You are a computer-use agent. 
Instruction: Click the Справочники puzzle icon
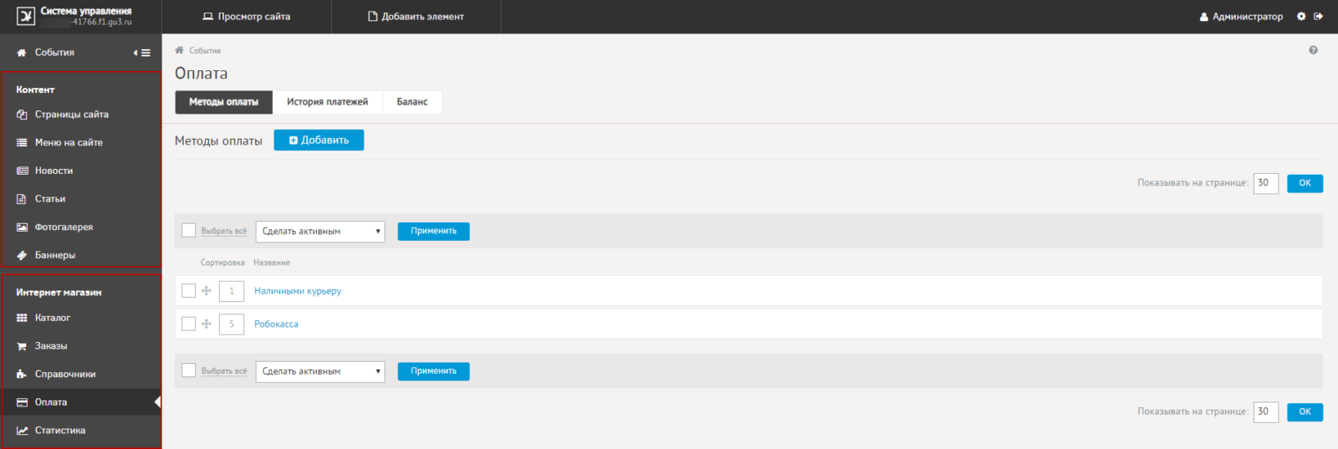(x=22, y=375)
